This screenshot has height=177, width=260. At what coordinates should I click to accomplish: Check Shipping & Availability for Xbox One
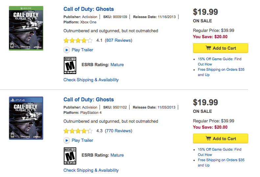coord(91,80)
